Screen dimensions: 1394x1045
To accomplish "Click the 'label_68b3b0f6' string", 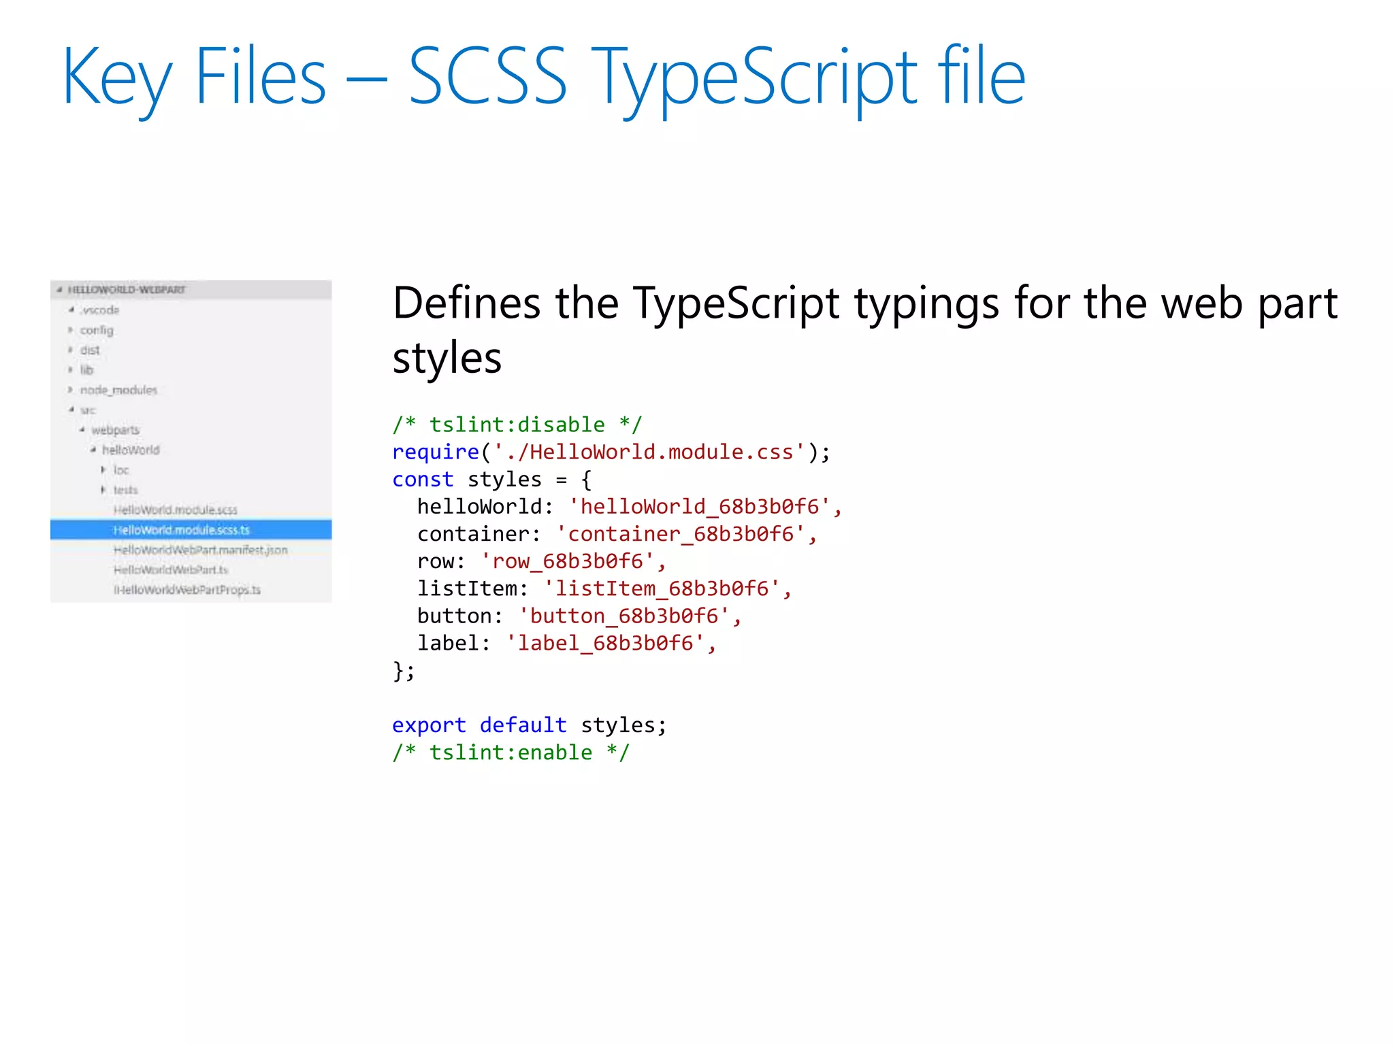I will point(605,643).
